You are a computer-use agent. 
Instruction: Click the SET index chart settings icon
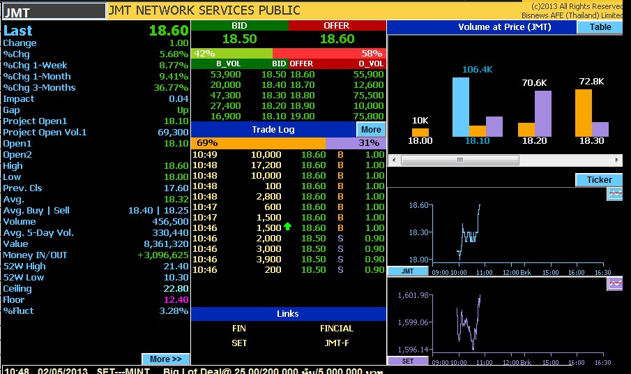click(614, 284)
